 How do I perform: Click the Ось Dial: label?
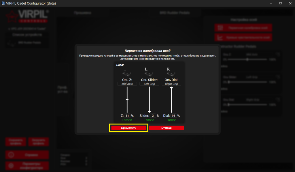[171, 80]
